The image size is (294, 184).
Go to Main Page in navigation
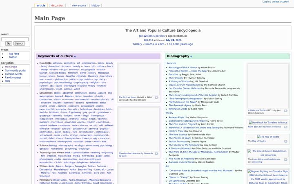point(11,67)
